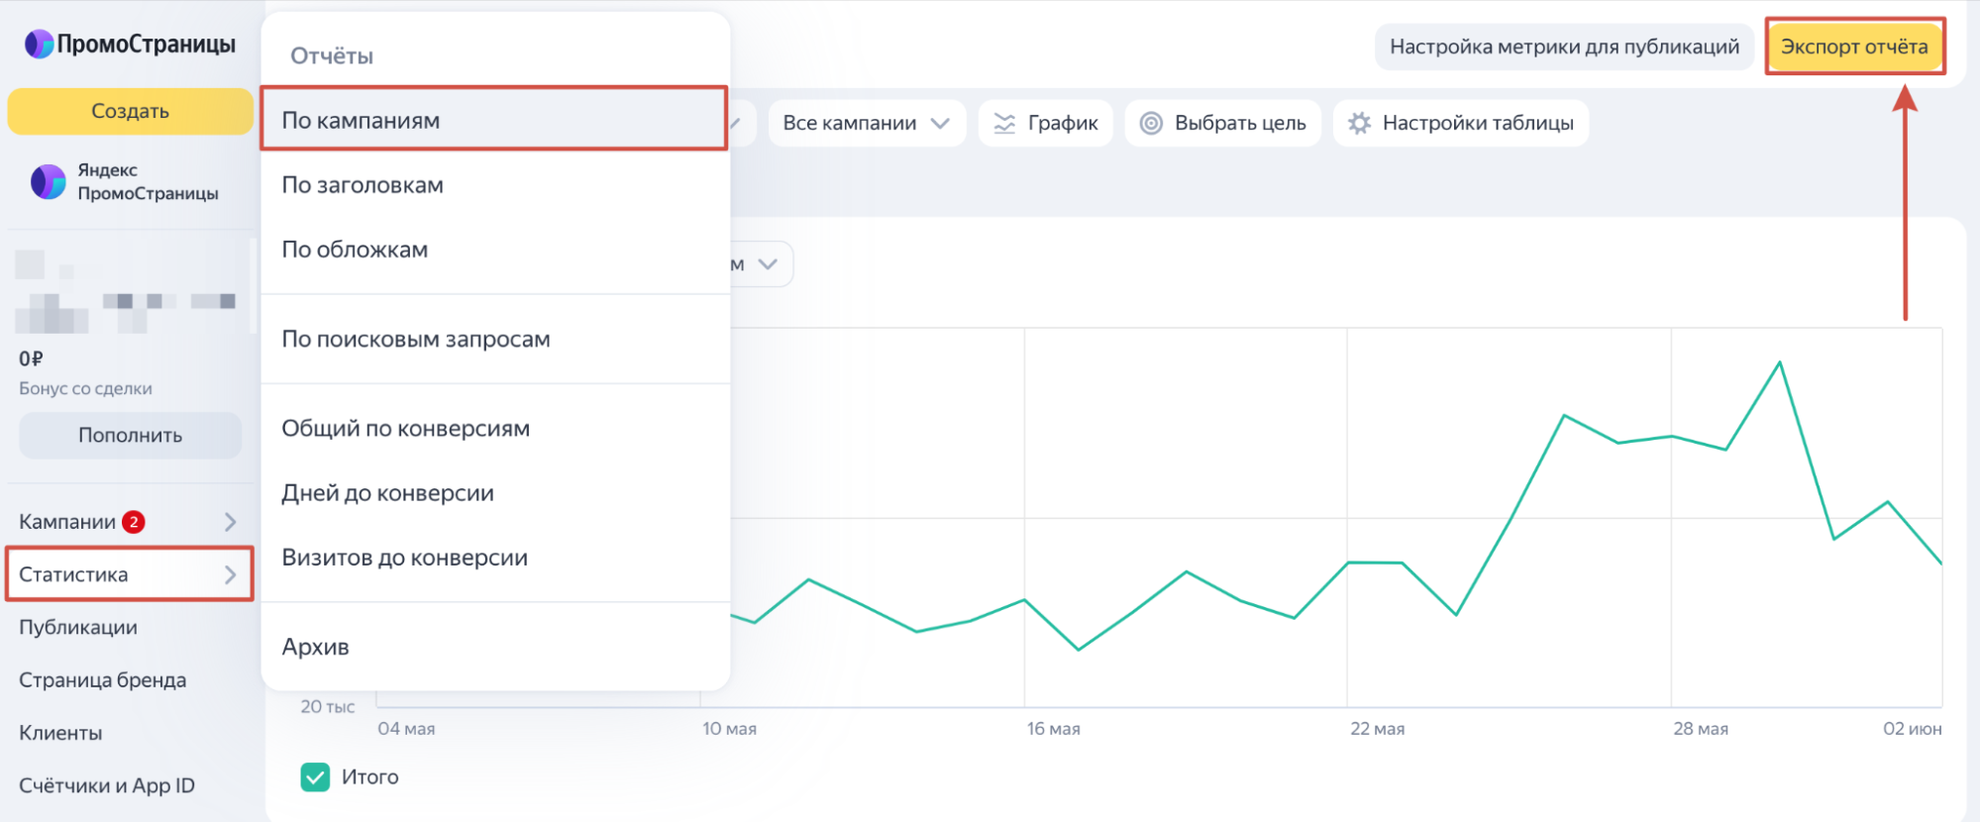Screen dimensions: 1980x822
Task: Click the Яндекс ПромоСтраницы account avatar
Action: click(x=48, y=182)
